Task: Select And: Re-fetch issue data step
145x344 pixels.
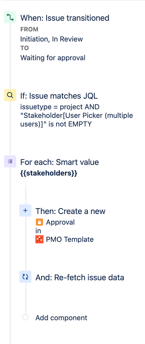Action: [80, 278]
